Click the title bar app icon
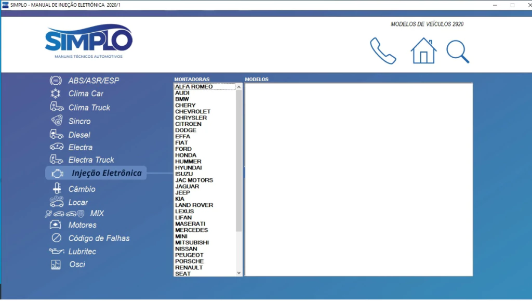 point(5,5)
